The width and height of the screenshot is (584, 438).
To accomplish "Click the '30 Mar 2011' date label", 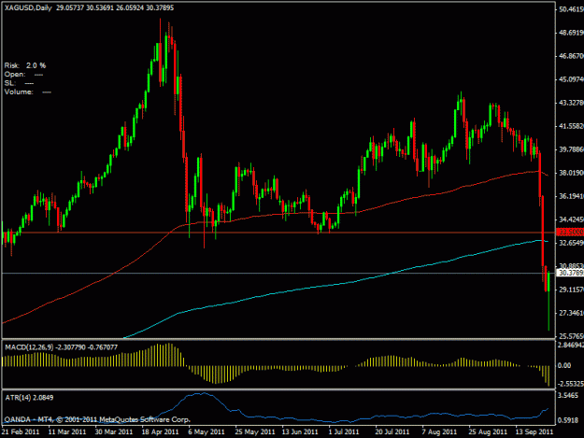I will (114, 431).
